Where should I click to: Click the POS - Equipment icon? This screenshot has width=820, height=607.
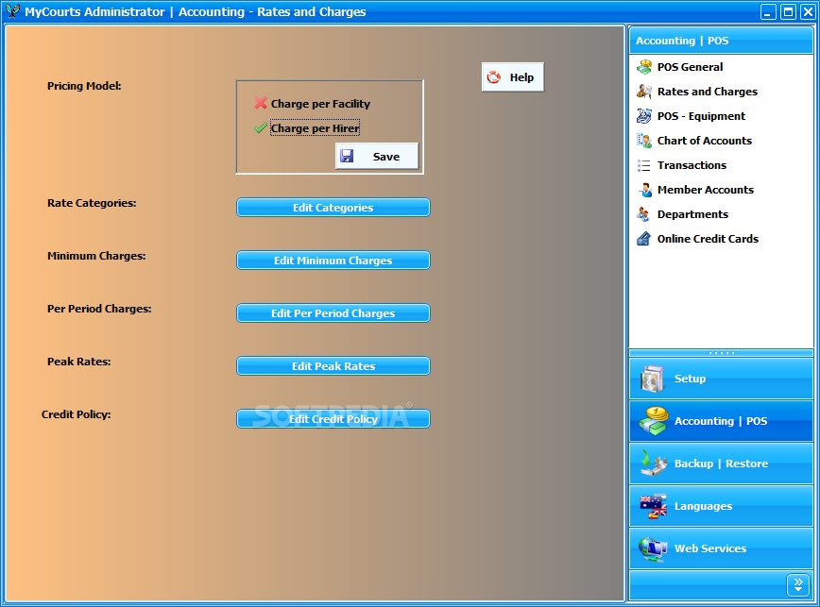(x=643, y=116)
